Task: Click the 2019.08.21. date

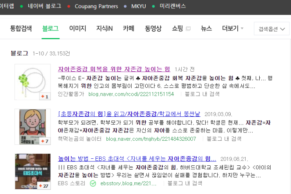Action: pyautogui.click(x=234, y=159)
